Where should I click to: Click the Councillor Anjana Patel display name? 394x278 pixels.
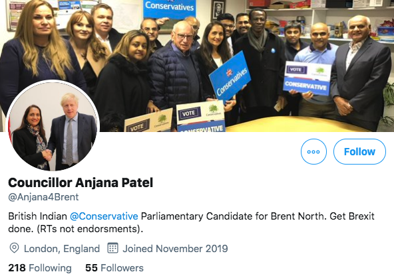click(81, 182)
